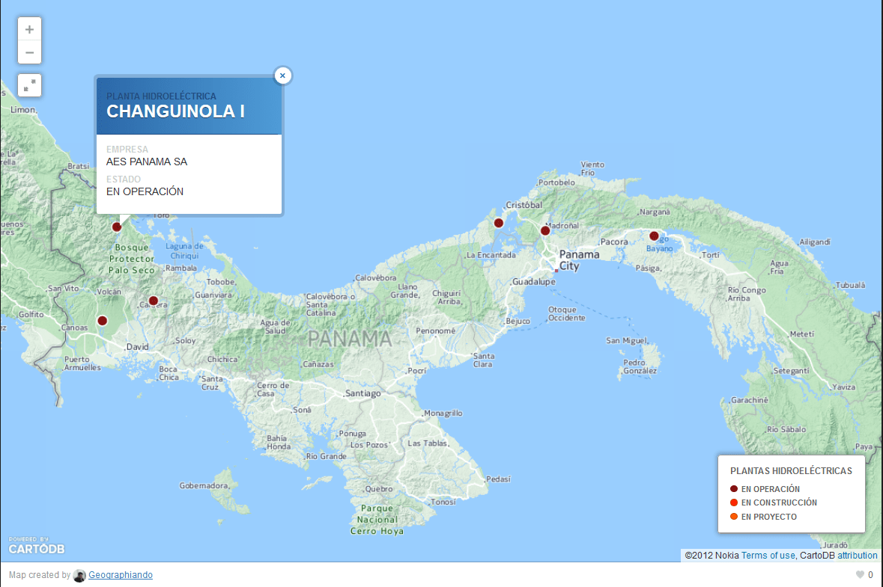Open the CartoDB attribution link
This screenshot has width=883, height=587.
(x=857, y=556)
